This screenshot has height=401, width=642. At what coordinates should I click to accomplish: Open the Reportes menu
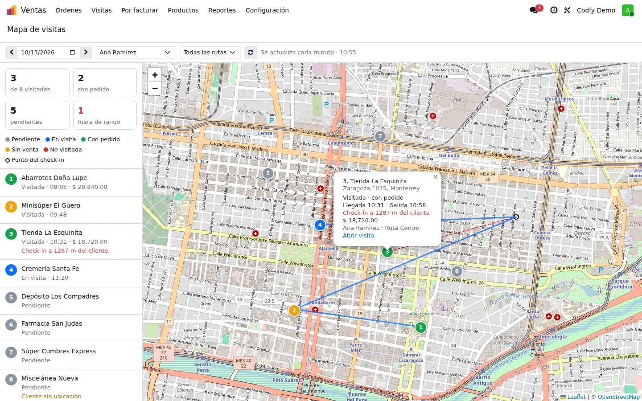coord(222,10)
